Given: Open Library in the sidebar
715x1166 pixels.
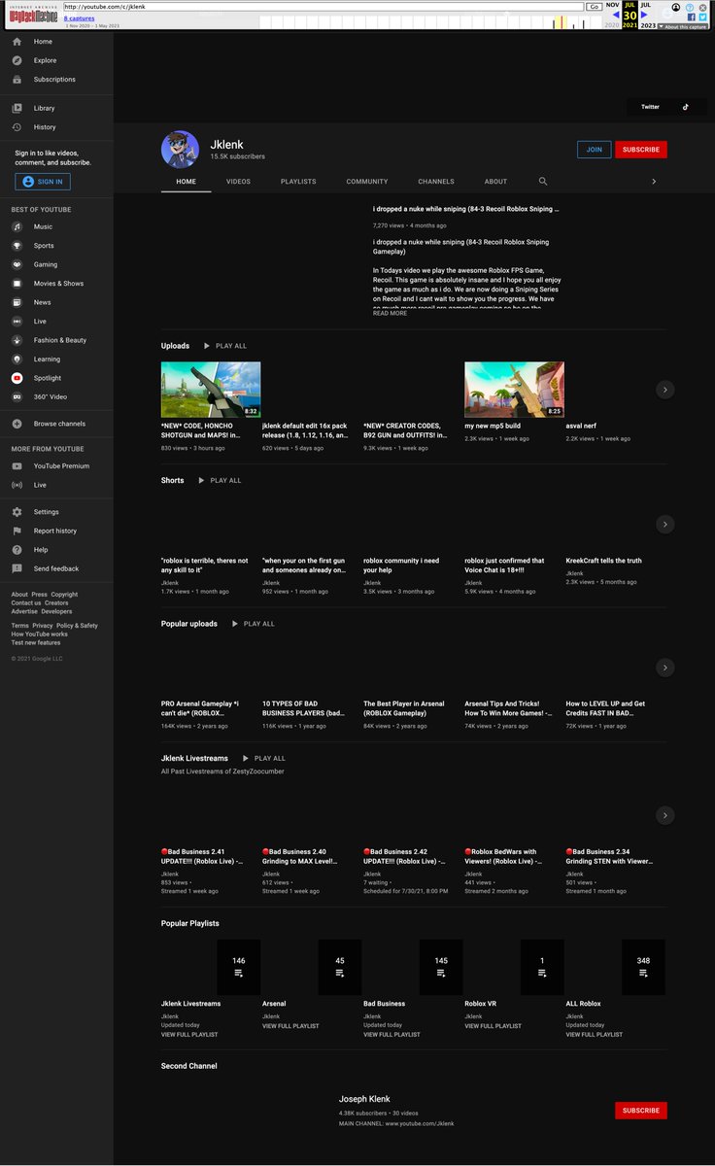Looking at the screenshot, I should [56, 108].
